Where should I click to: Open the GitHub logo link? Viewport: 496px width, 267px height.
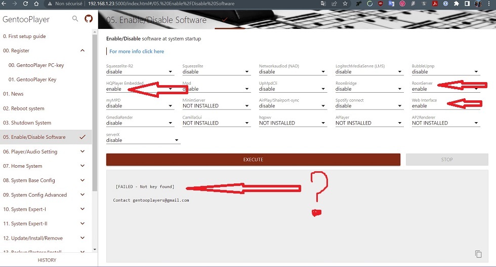coord(89,19)
